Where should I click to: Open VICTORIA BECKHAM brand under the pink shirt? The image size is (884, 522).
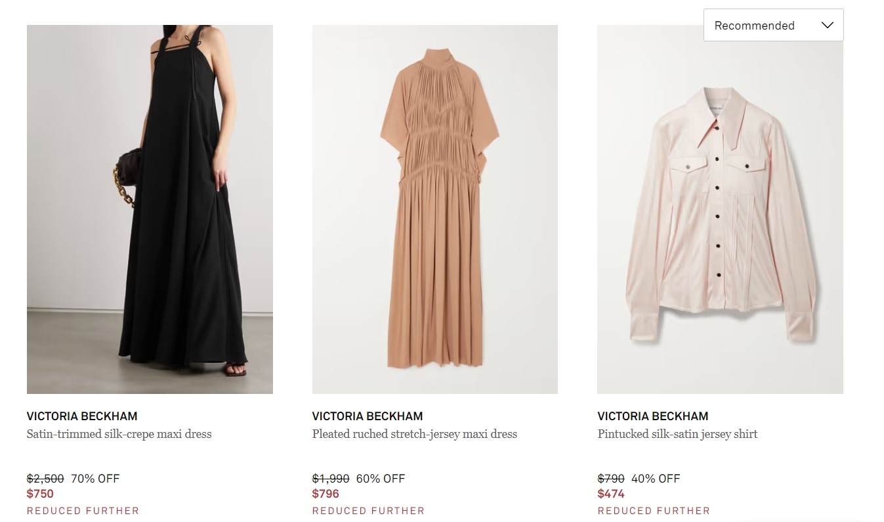(x=652, y=416)
